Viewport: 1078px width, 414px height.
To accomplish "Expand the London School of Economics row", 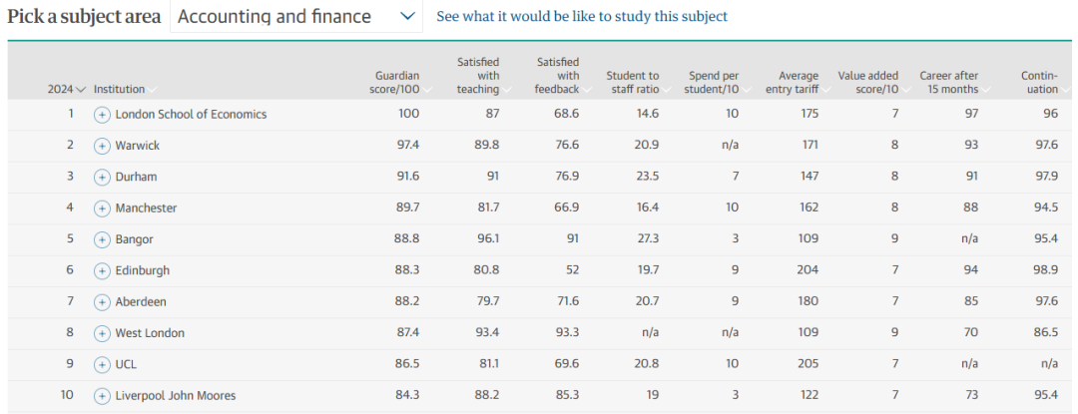I will tap(102, 115).
